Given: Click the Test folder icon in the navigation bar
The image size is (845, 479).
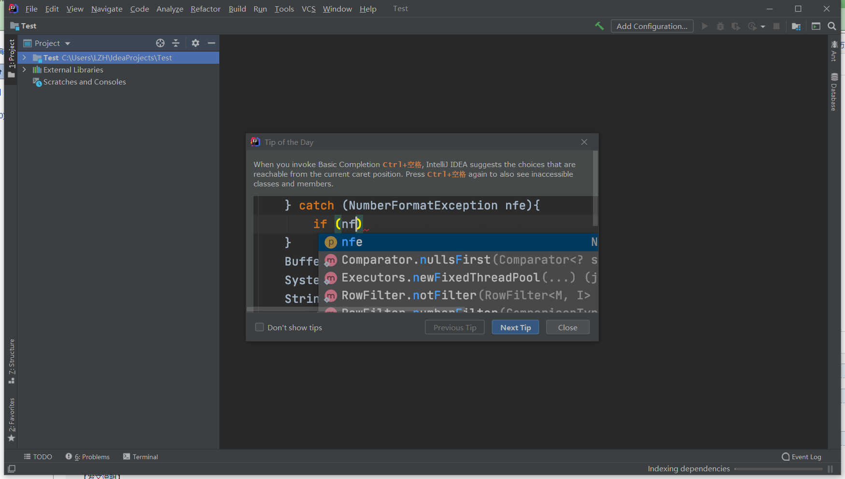Looking at the screenshot, I should (14, 26).
